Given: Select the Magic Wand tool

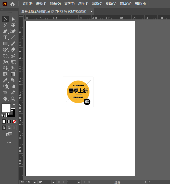Looking at the screenshot, I should click(x=5, y=25).
